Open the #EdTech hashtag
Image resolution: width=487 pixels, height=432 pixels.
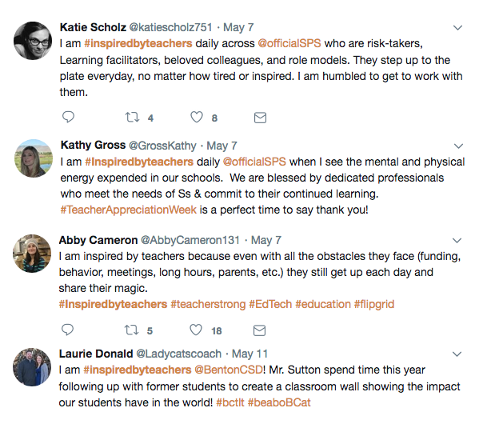pyautogui.click(x=270, y=304)
